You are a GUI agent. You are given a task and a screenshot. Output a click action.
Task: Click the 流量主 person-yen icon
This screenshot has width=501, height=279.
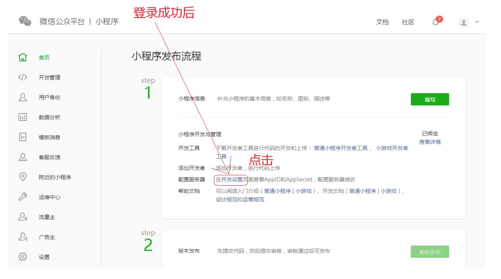click(23, 217)
